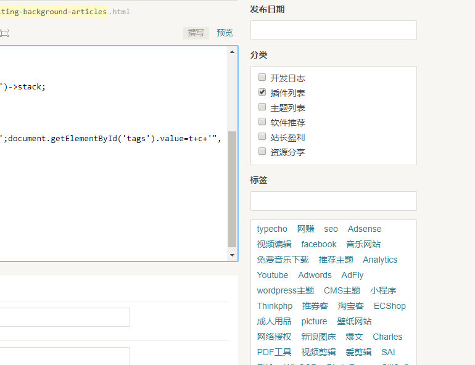Tick the 软件推荐 checkbox
Screen dimensions: 475x365
pos(262,121)
